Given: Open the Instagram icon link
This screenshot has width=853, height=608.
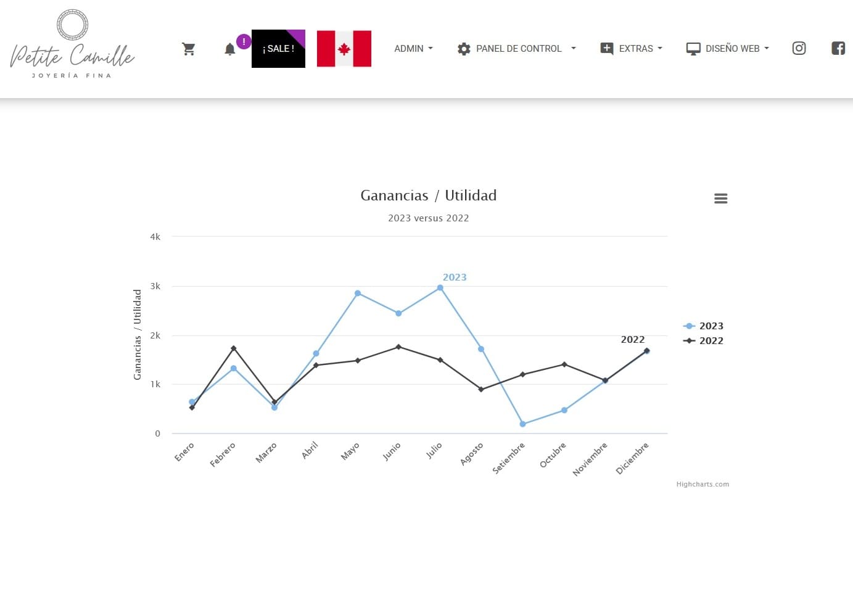Looking at the screenshot, I should click(x=799, y=48).
